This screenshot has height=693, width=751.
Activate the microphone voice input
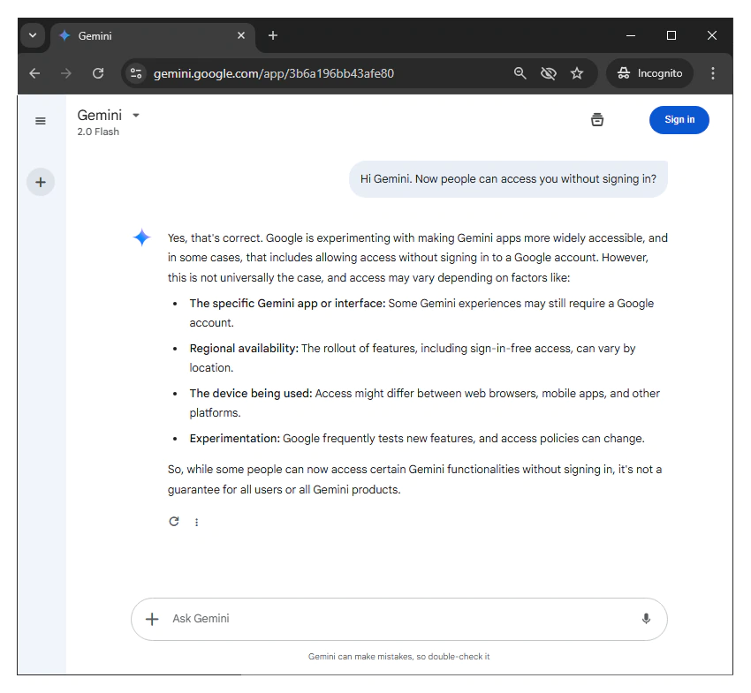[646, 618]
